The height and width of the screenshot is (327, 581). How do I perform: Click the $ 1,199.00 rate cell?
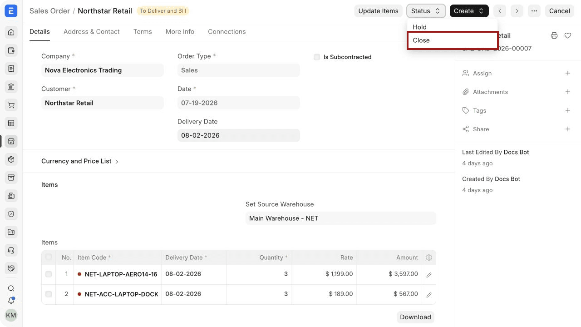(x=325, y=274)
